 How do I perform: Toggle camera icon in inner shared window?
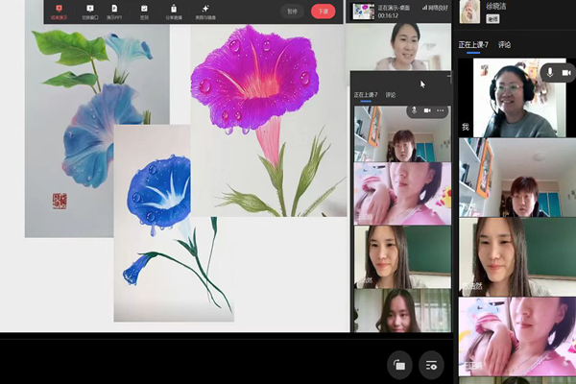[427, 110]
